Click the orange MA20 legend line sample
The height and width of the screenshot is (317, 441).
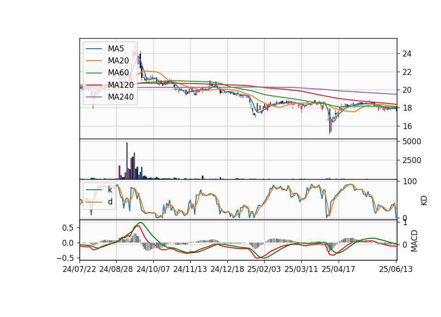[94, 61]
